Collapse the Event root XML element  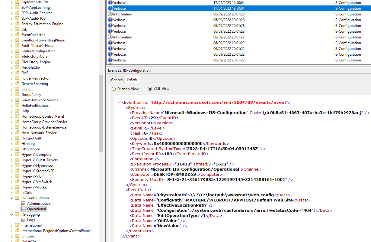tap(119, 103)
